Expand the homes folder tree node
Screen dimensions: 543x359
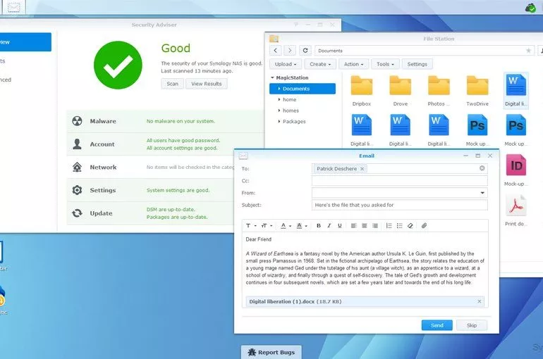pos(279,111)
